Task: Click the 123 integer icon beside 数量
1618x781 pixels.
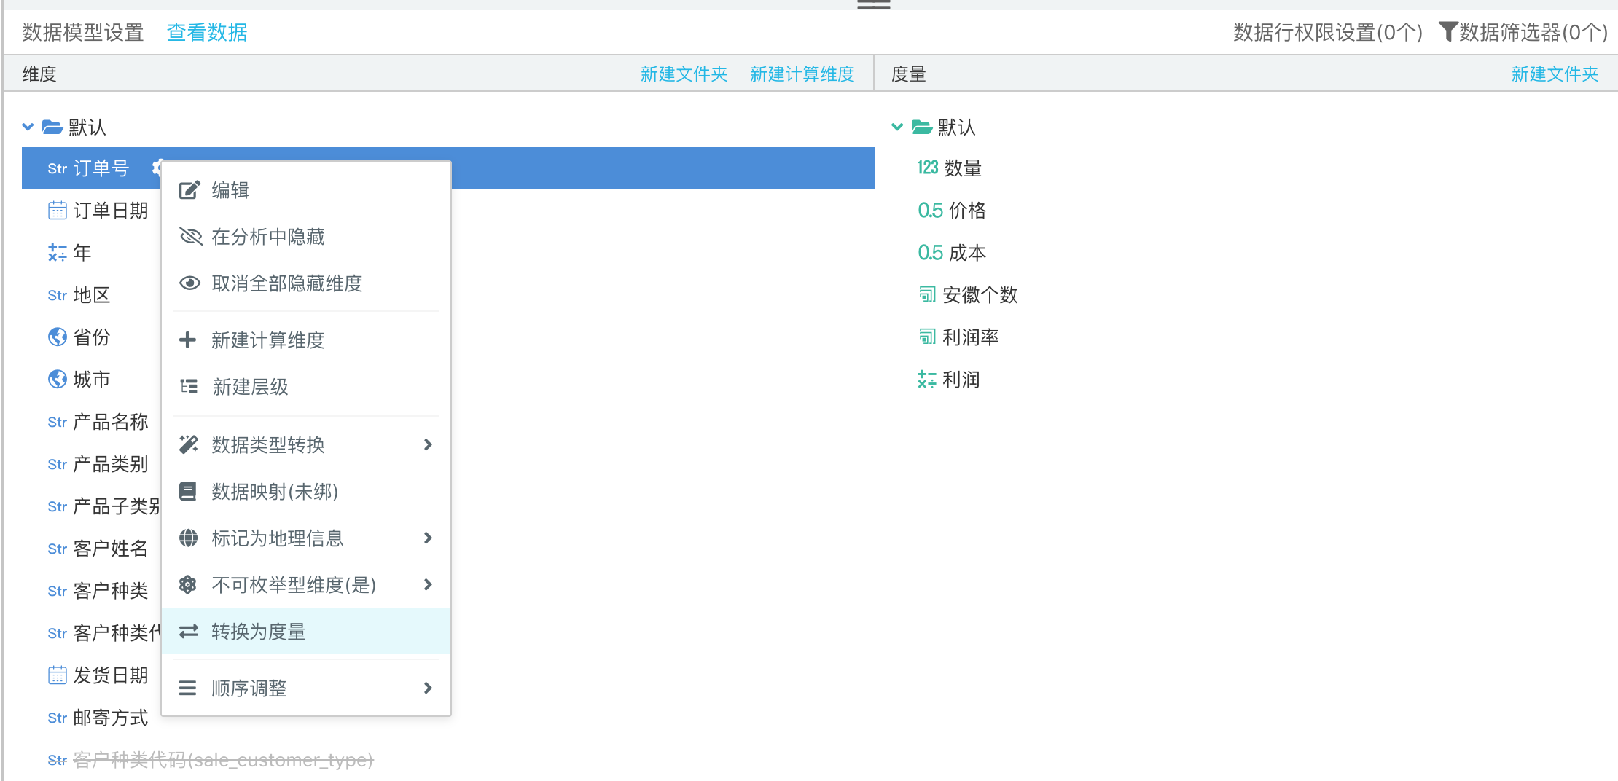Action: coord(928,168)
